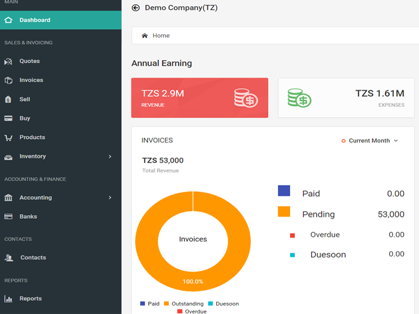Click the Home breadcrumb link
This screenshot has height=314, width=419.
tap(161, 36)
